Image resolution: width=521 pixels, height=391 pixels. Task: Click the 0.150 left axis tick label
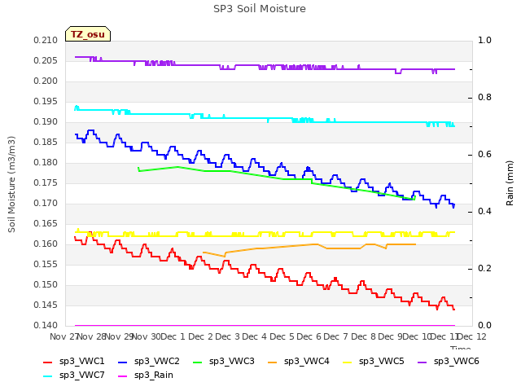pyautogui.click(x=46, y=284)
